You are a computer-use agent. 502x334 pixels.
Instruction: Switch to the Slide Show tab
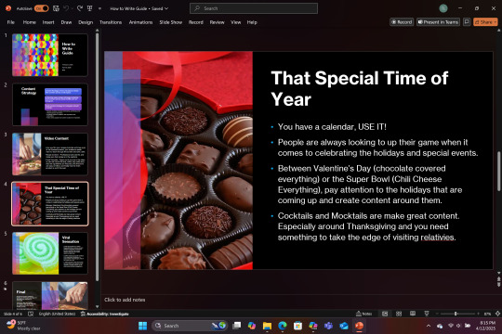[171, 22]
